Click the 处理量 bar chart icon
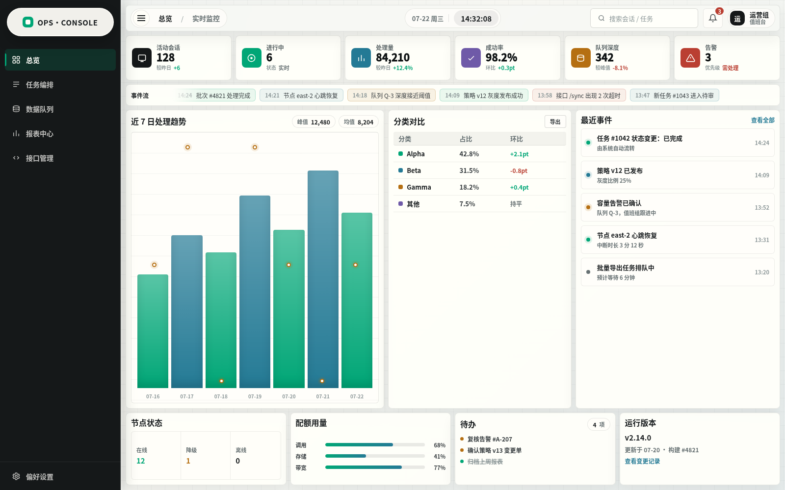Screen dimensions: 785x490 (x=361, y=58)
